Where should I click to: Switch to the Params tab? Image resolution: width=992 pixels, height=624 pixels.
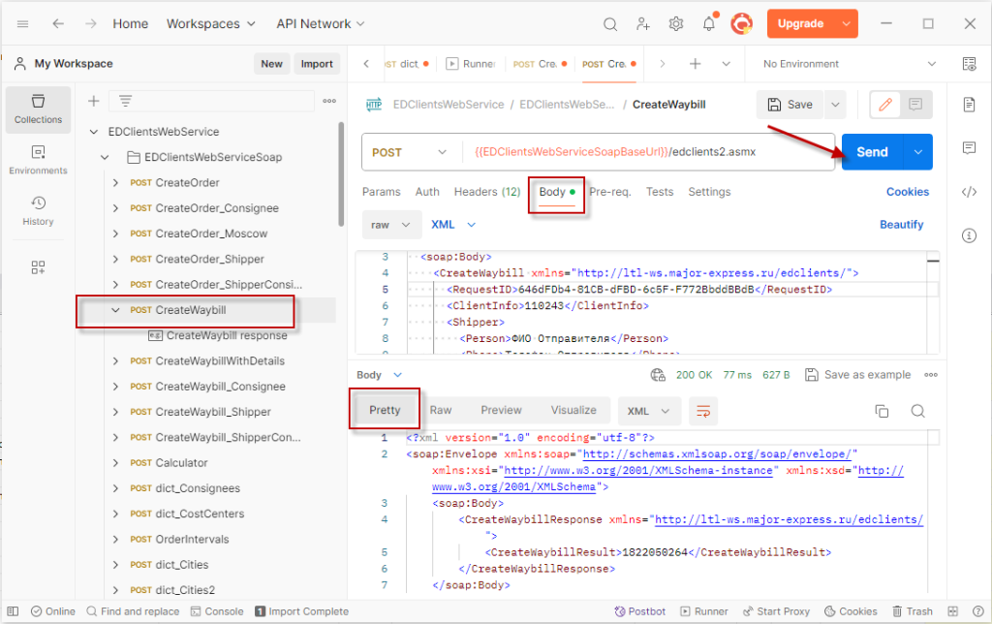click(x=381, y=192)
